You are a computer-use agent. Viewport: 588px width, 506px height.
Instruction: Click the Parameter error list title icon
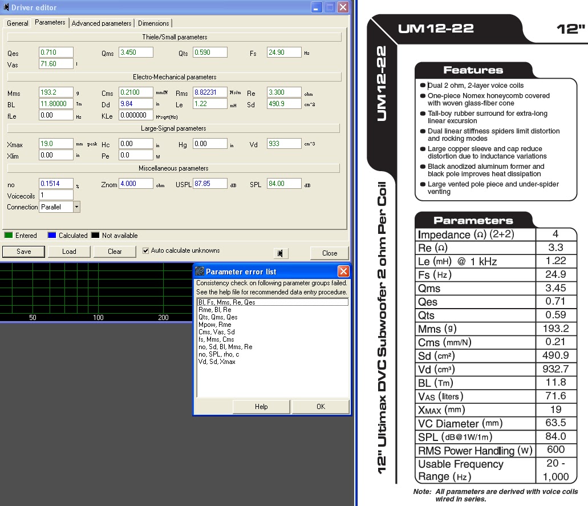[200, 271]
